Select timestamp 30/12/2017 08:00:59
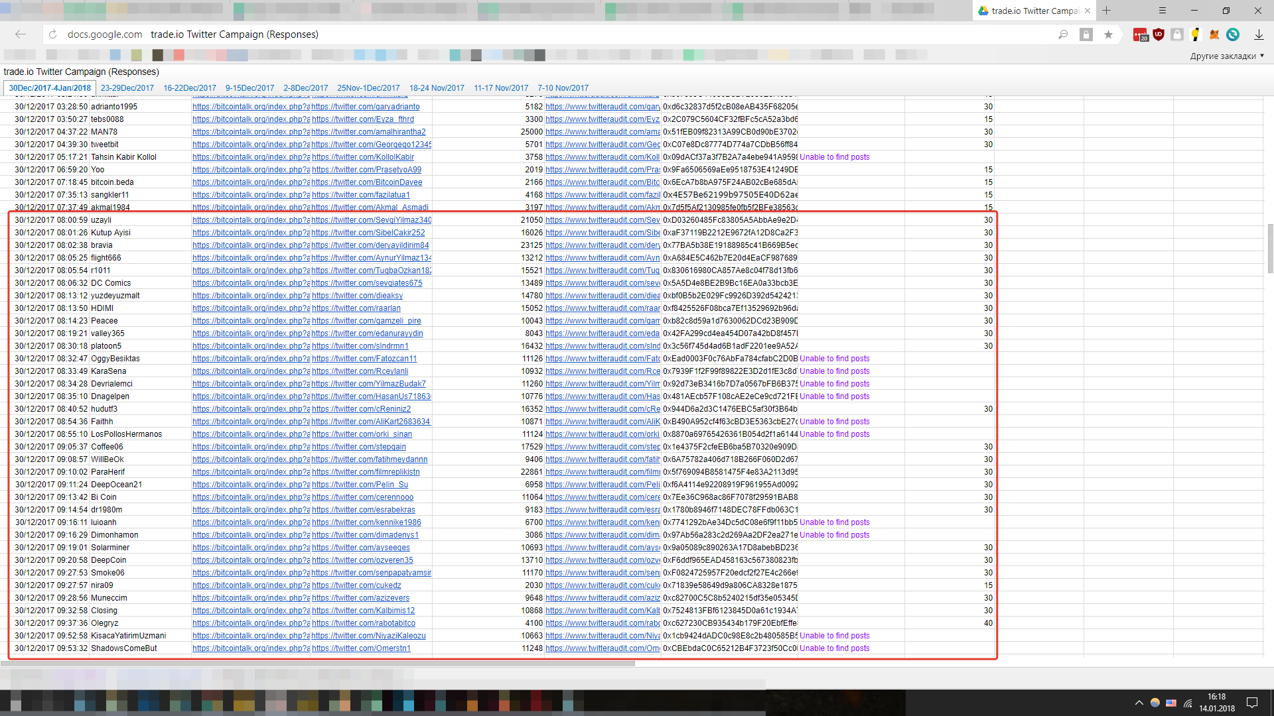 pyautogui.click(x=51, y=220)
